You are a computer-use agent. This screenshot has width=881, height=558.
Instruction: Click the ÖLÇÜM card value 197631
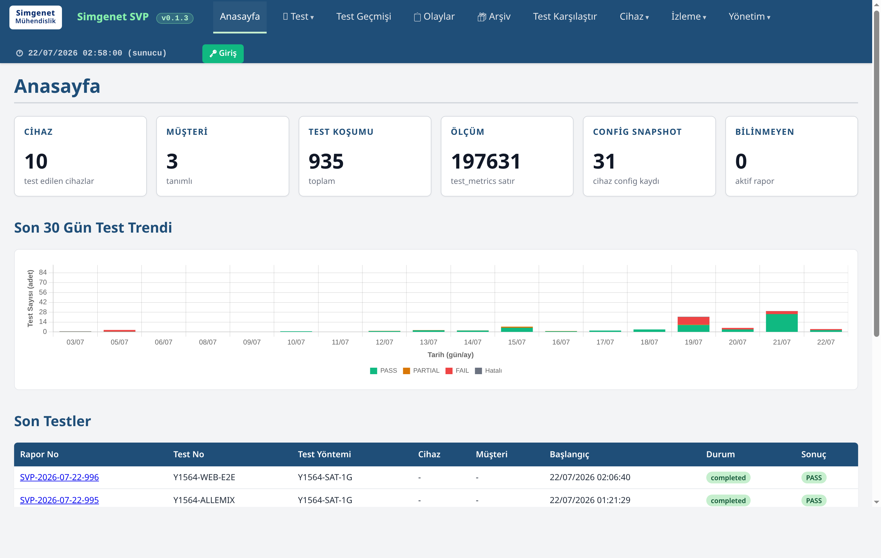(485, 161)
